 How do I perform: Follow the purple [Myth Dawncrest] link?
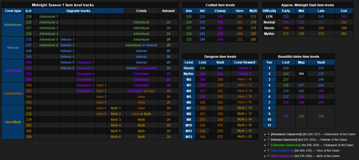coord(282,156)
